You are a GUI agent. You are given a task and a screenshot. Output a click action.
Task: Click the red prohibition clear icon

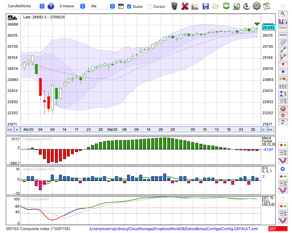coord(283,108)
